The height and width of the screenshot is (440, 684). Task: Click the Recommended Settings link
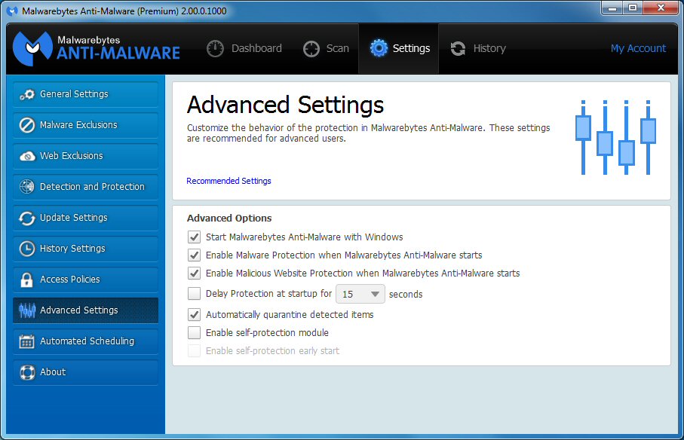click(x=229, y=181)
